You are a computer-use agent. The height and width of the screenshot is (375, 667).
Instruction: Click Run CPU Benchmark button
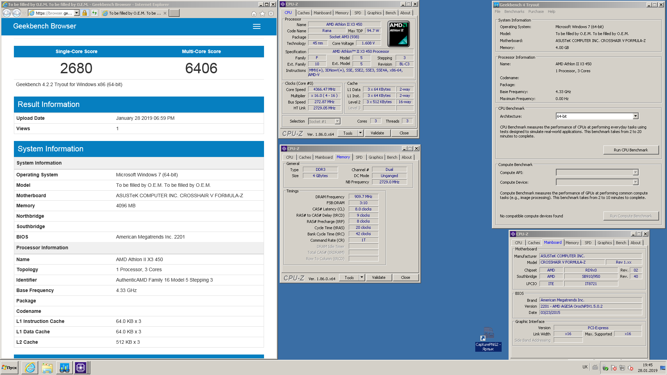631,150
